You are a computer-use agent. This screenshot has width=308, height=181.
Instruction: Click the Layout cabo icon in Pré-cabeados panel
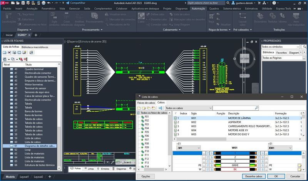[243, 17]
